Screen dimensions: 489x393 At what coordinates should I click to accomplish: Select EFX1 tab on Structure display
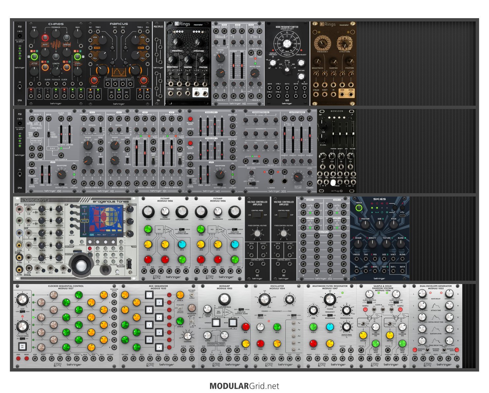point(85,214)
